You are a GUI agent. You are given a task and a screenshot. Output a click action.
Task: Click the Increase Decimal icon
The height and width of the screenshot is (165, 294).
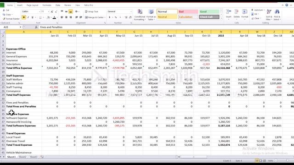[126, 17]
